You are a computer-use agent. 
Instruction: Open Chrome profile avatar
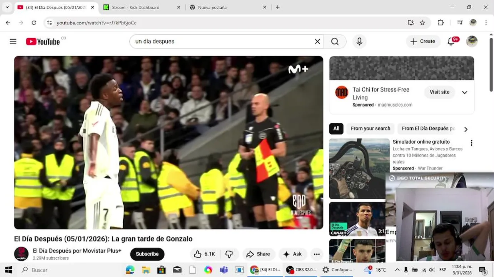(473, 23)
